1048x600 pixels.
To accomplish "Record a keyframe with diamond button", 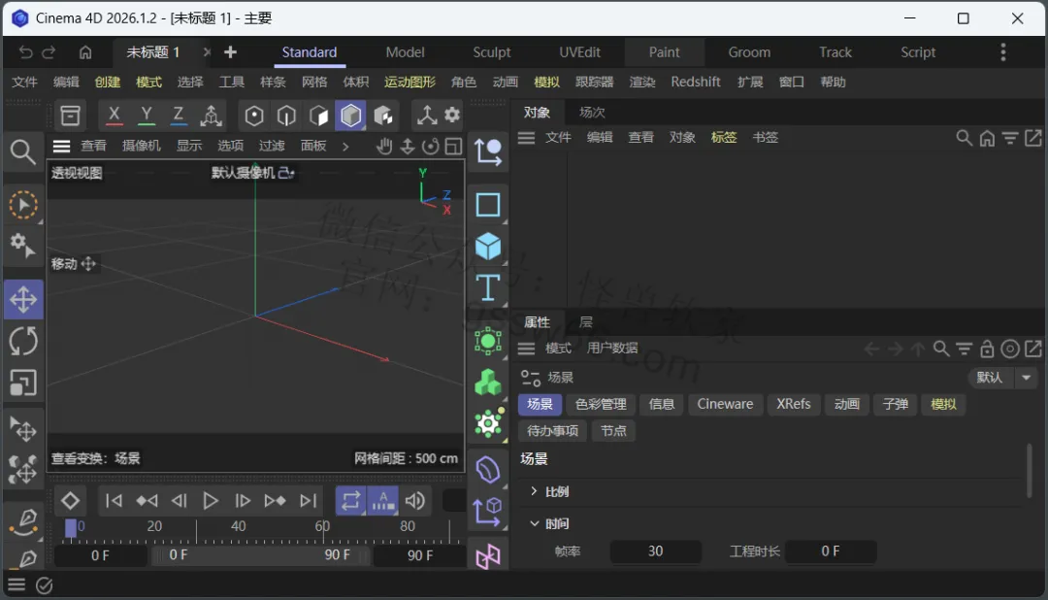I will tap(70, 500).
